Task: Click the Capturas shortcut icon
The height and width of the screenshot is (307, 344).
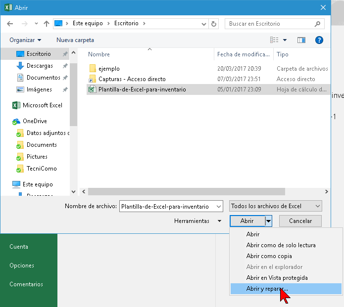Action: click(x=93, y=79)
